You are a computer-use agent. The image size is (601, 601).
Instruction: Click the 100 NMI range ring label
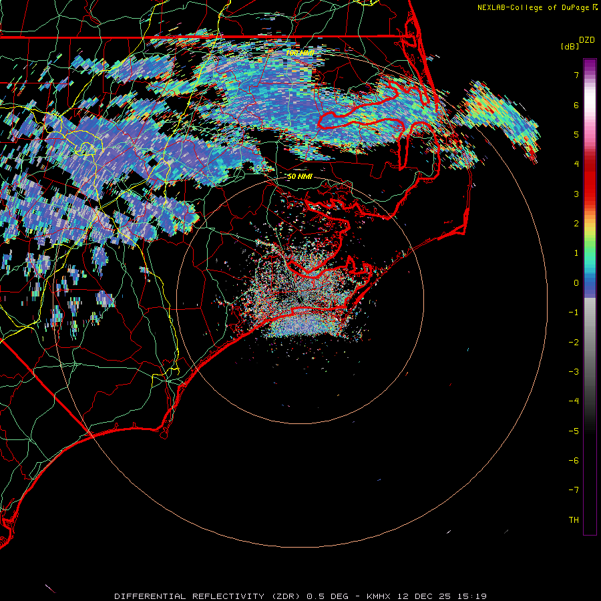[300, 53]
